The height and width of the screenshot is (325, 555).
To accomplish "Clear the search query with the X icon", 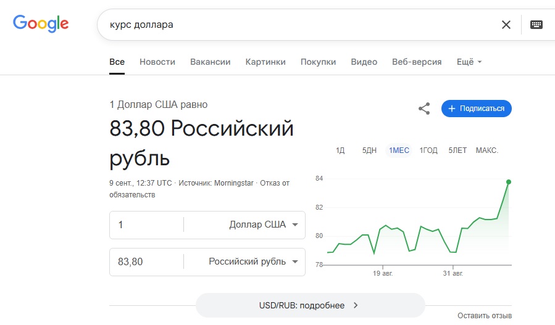I will click(x=506, y=25).
